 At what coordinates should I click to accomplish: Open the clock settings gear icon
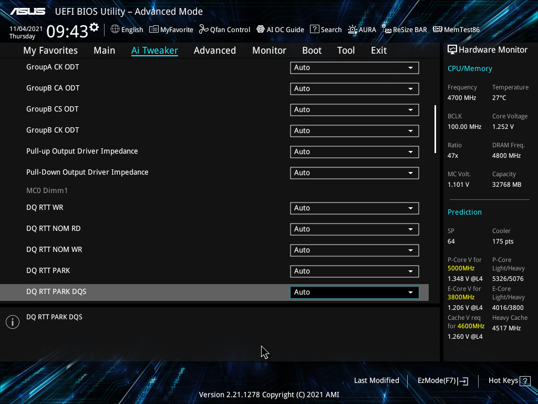tap(94, 27)
